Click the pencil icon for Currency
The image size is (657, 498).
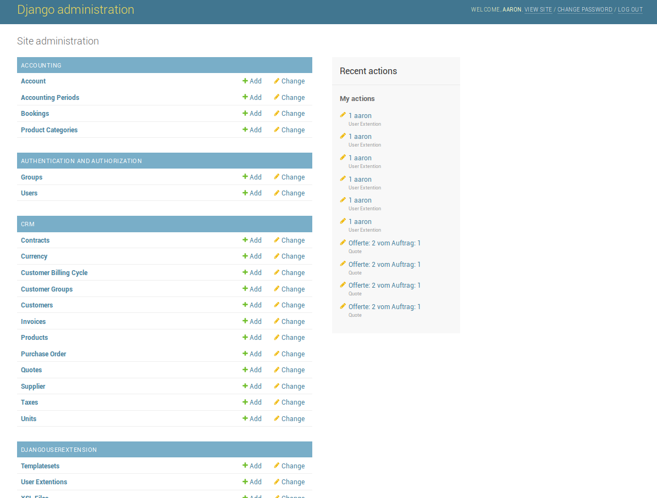(277, 256)
